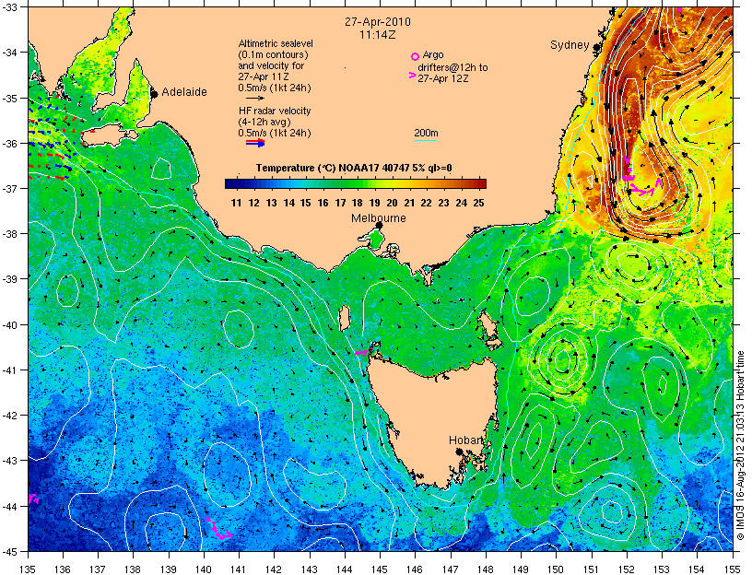Click the colorbar value 21

point(409,203)
